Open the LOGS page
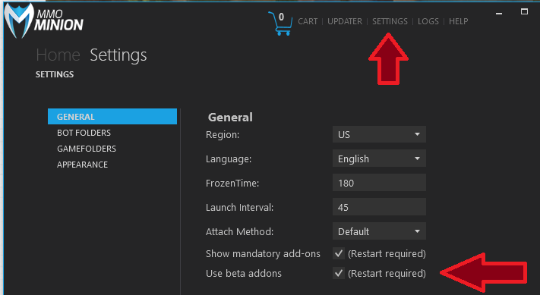Screen dimensions: 540x295 click(428, 21)
